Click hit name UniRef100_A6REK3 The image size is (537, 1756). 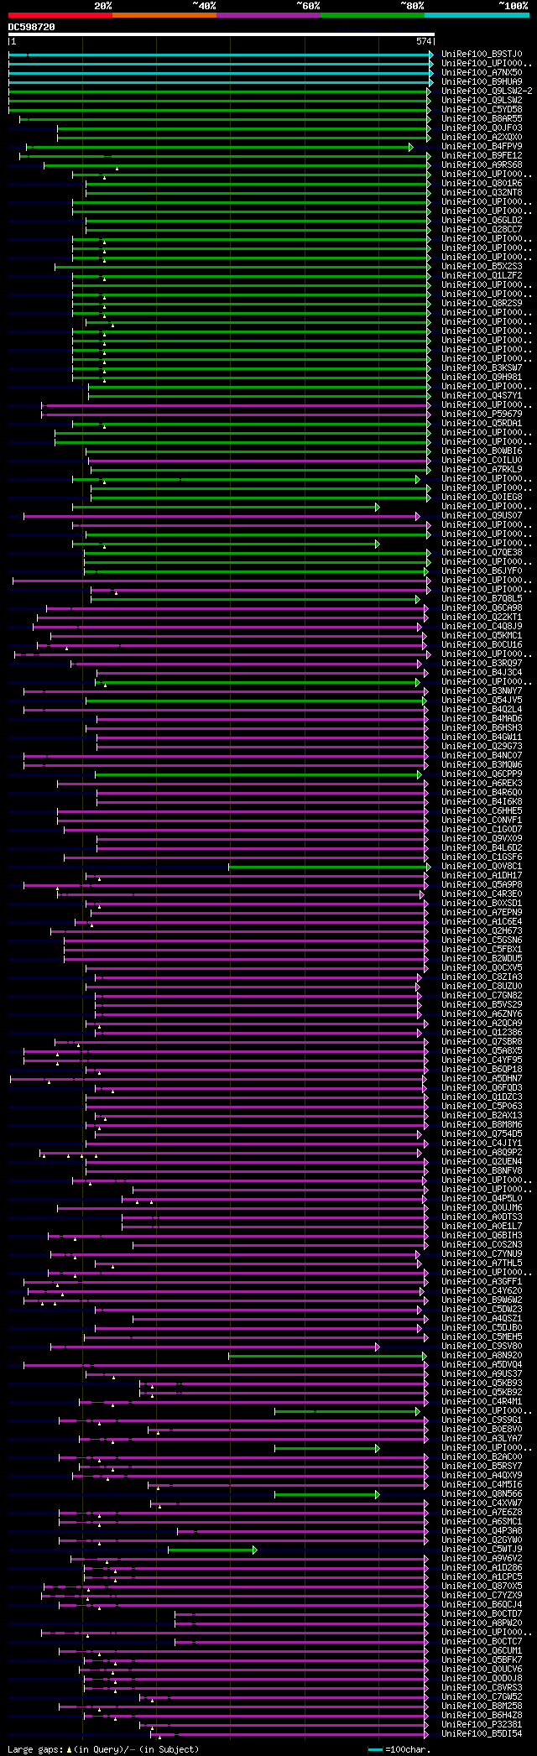coord(482,784)
